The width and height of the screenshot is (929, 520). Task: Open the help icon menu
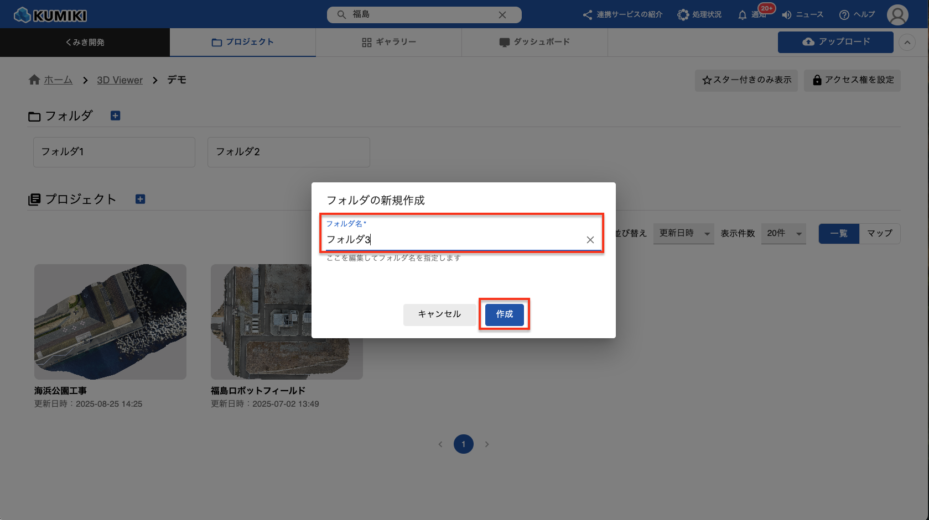(844, 15)
